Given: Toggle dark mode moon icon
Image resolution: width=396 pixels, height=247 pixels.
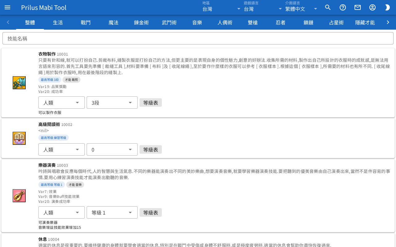Looking at the screenshot, I should coord(387,7).
